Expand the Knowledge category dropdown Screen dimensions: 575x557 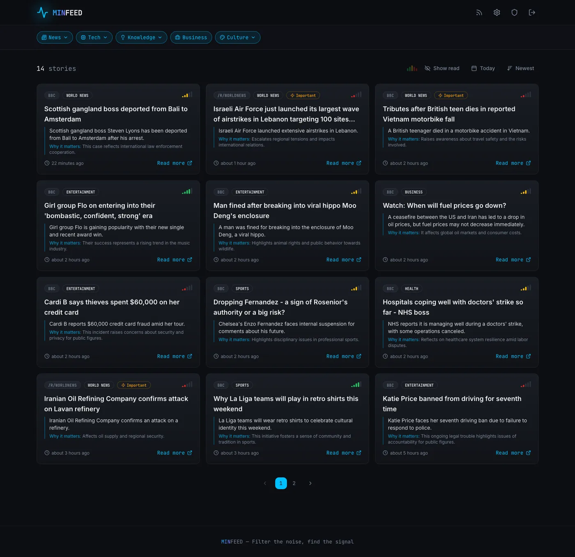pyautogui.click(x=141, y=37)
